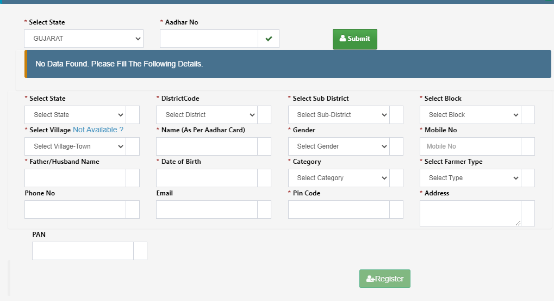
Task: Focus the Mobile No input field
Action: tap(470, 146)
